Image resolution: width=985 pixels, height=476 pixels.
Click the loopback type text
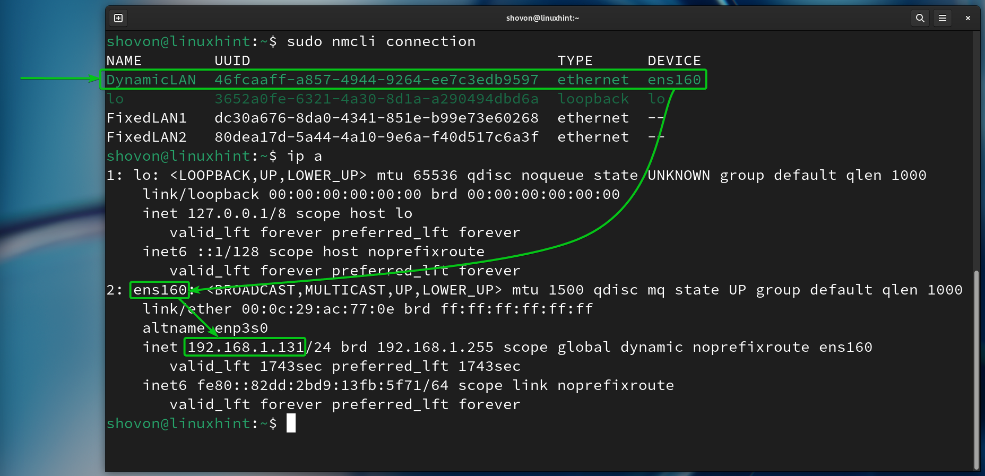593,99
